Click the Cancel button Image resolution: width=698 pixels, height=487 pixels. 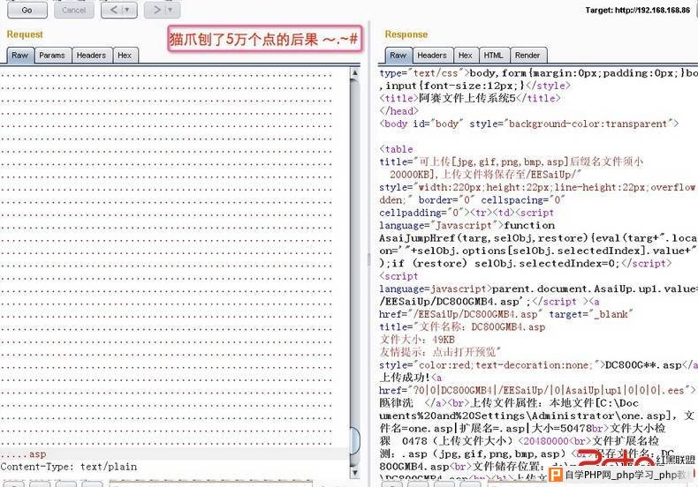coord(74,10)
